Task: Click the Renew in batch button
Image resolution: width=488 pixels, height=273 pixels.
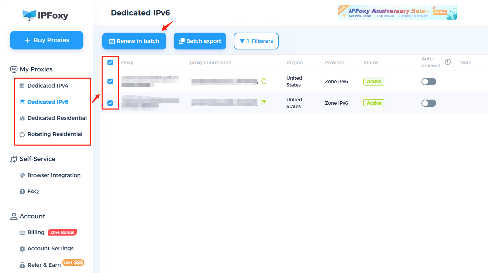Action: [x=134, y=41]
